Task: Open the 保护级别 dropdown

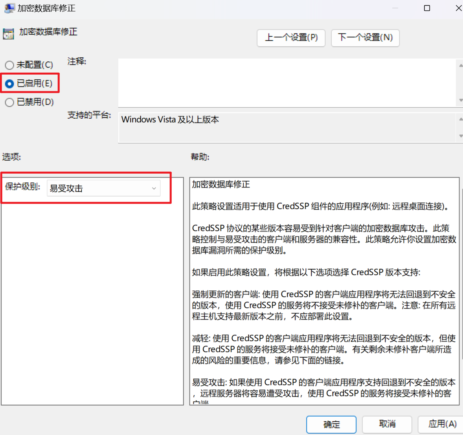Action: [x=103, y=188]
